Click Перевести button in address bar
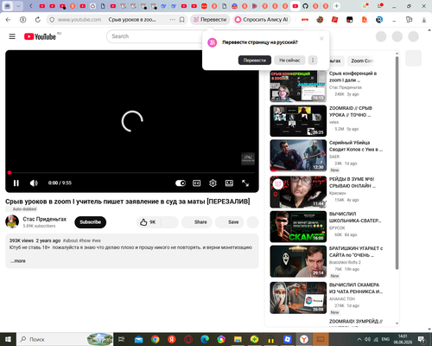Viewport: 432px width, 346px height. pyautogui.click(x=210, y=20)
